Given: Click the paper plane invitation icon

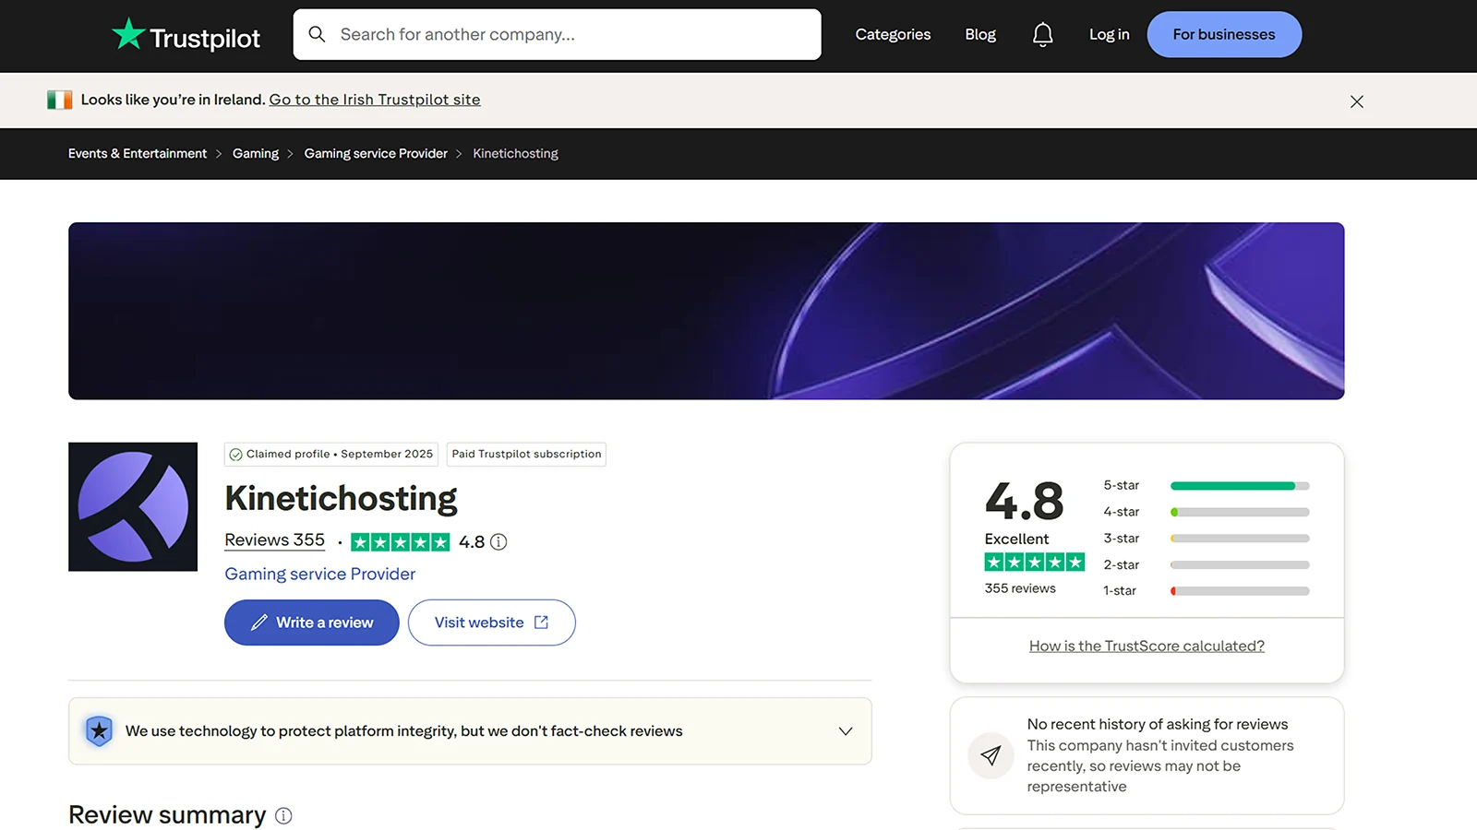Looking at the screenshot, I should click(991, 755).
